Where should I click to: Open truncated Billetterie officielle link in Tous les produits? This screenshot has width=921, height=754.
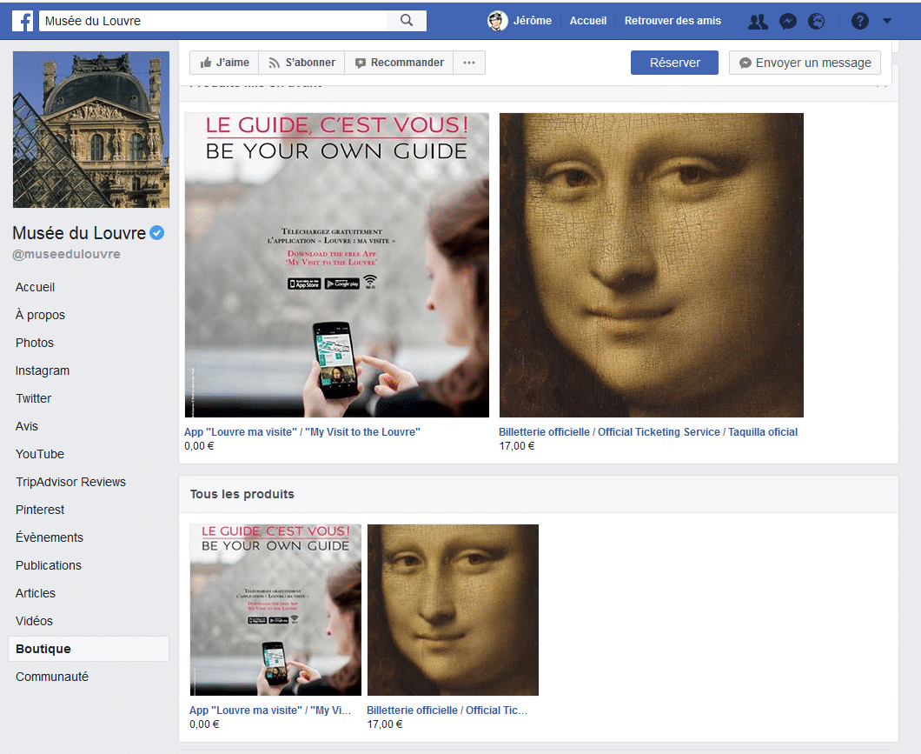pos(447,710)
